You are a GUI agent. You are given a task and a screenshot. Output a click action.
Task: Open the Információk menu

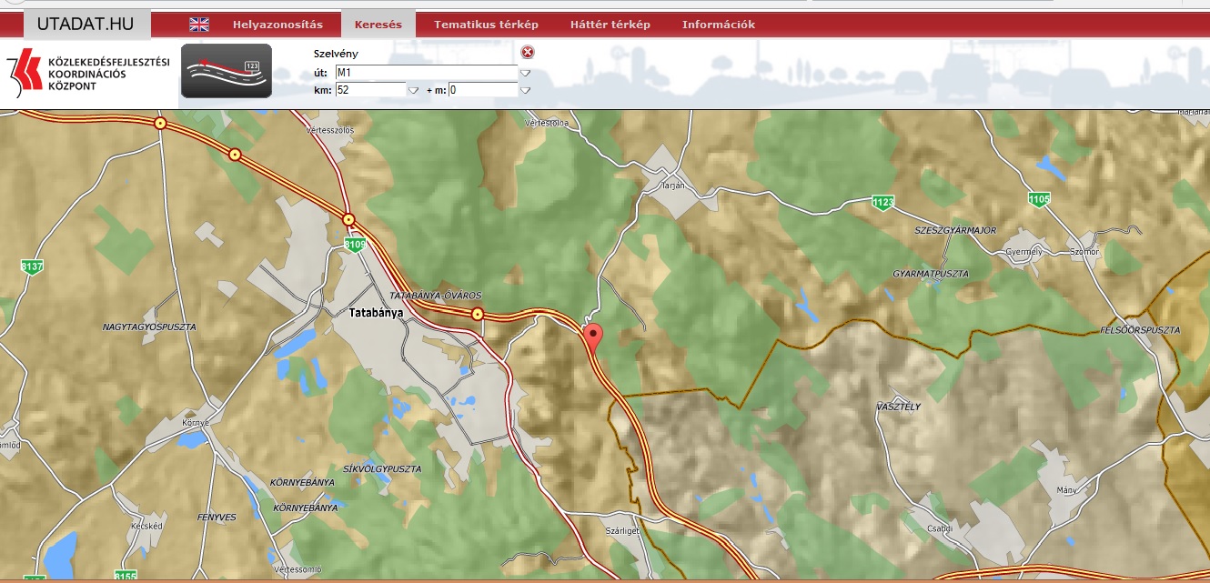tap(718, 25)
